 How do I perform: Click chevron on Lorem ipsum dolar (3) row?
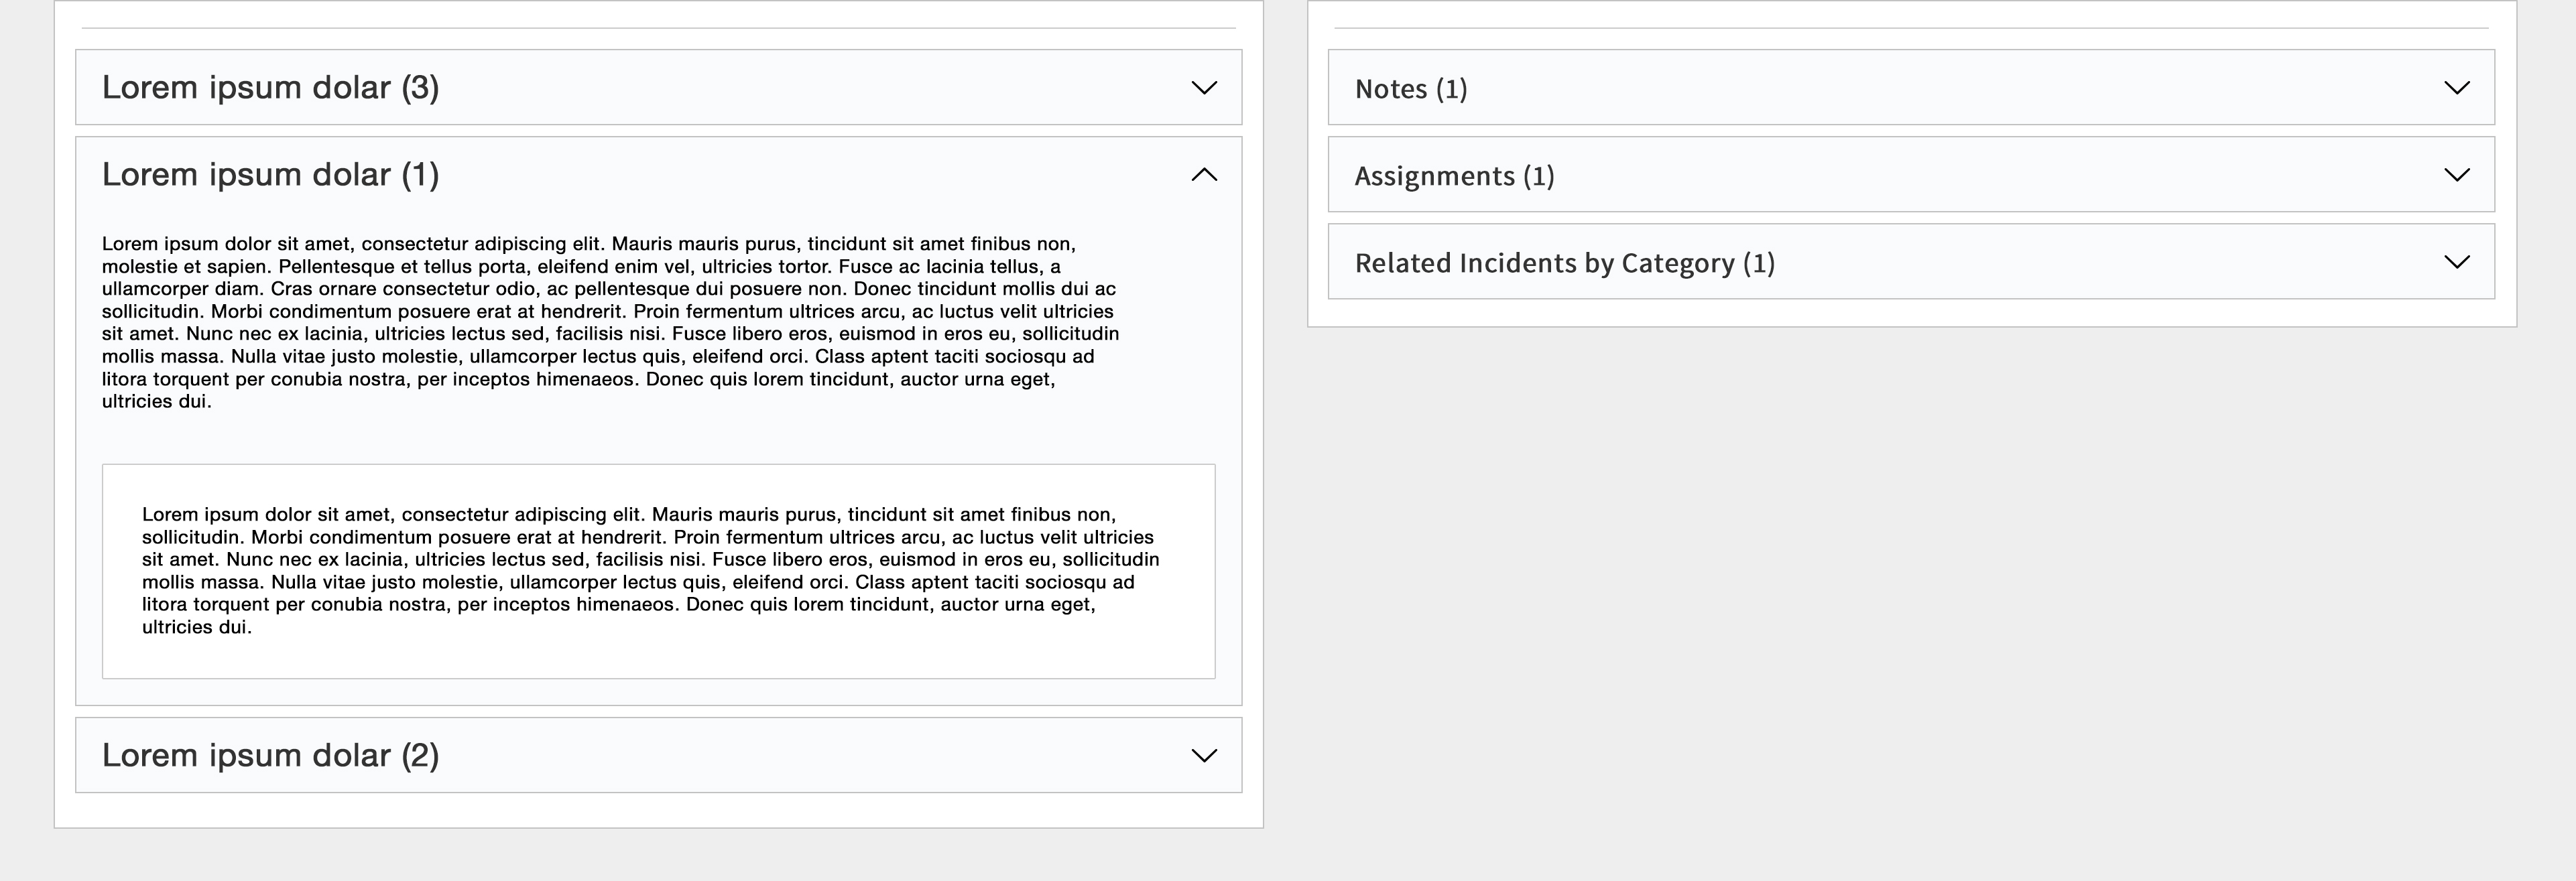[x=1204, y=88]
